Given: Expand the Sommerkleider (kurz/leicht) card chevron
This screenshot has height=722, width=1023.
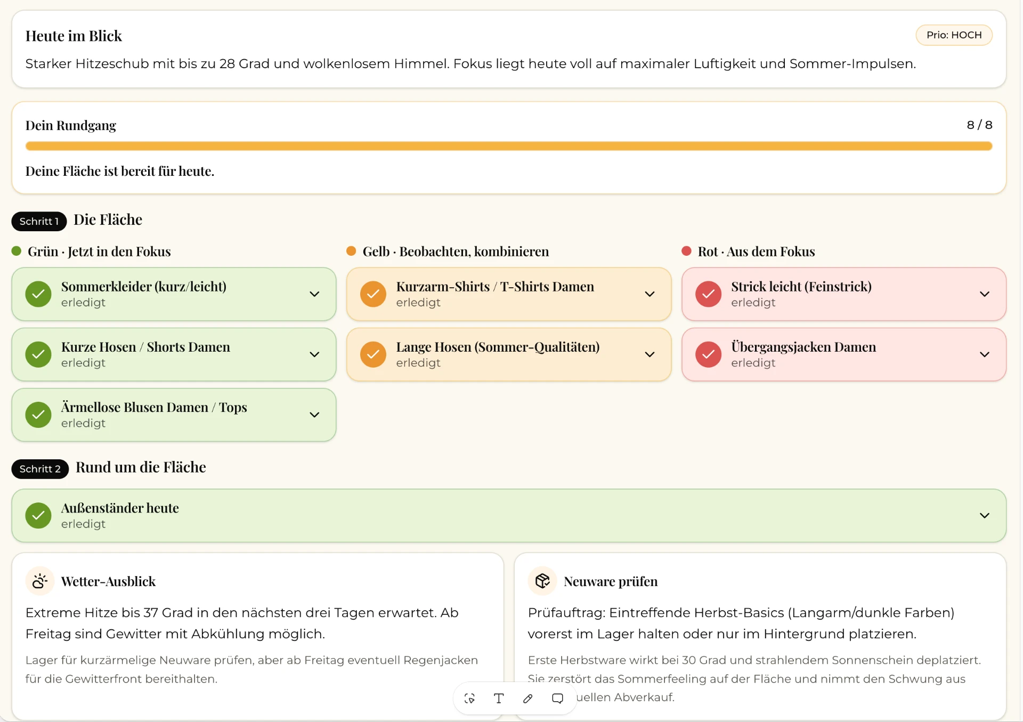Looking at the screenshot, I should [314, 294].
